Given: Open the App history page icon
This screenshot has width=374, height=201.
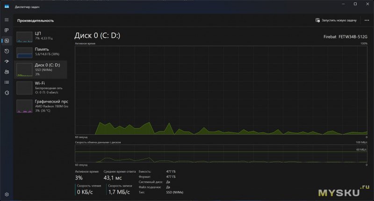Looking at the screenshot, I should click(x=7, y=51).
